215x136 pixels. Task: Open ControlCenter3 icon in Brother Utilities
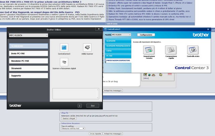pyautogui.click(x=64, y=48)
